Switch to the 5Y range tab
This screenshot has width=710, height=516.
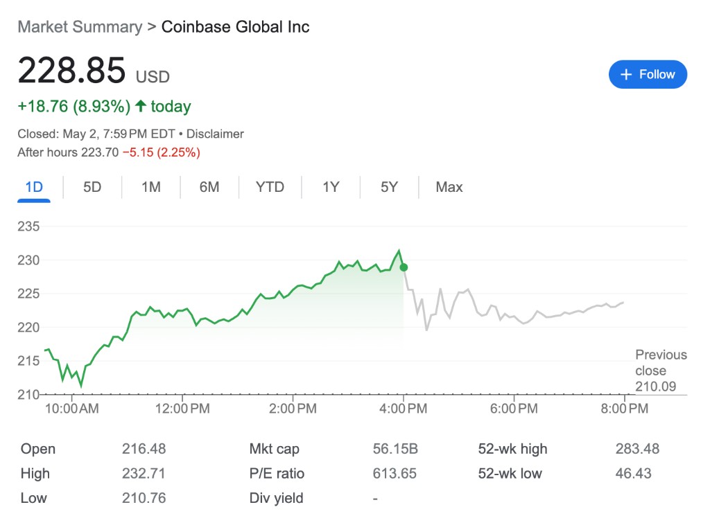point(389,187)
